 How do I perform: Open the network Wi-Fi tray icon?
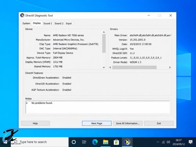163,142
